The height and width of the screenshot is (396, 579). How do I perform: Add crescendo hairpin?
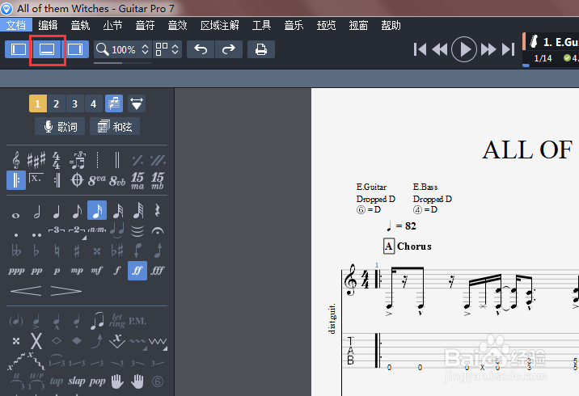[x=26, y=291]
